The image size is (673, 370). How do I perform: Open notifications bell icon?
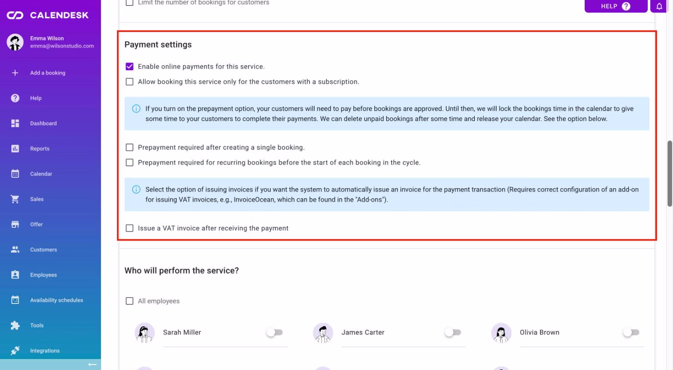[x=659, y=6]
